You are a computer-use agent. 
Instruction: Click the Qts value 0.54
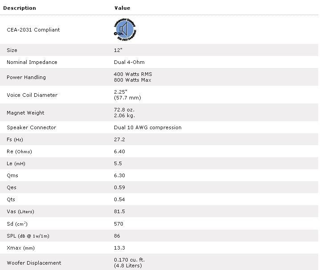[x=119, y=199]
